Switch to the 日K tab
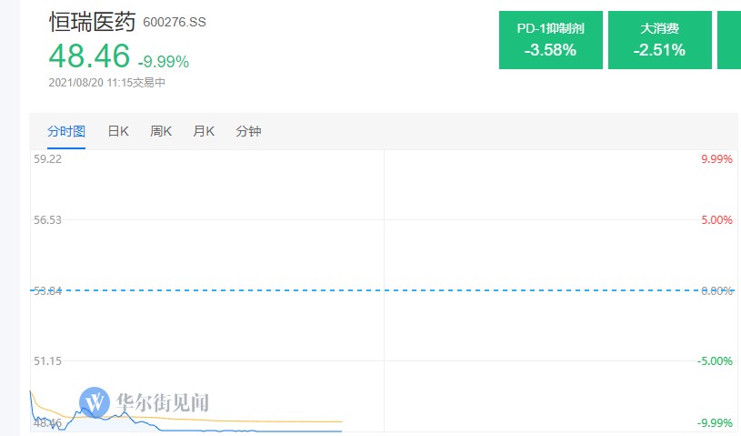 (118, 131)
